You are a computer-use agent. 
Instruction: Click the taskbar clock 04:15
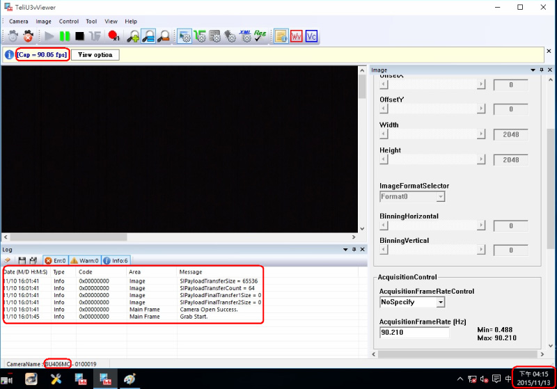pyautogui.click(x=533, y=379)
